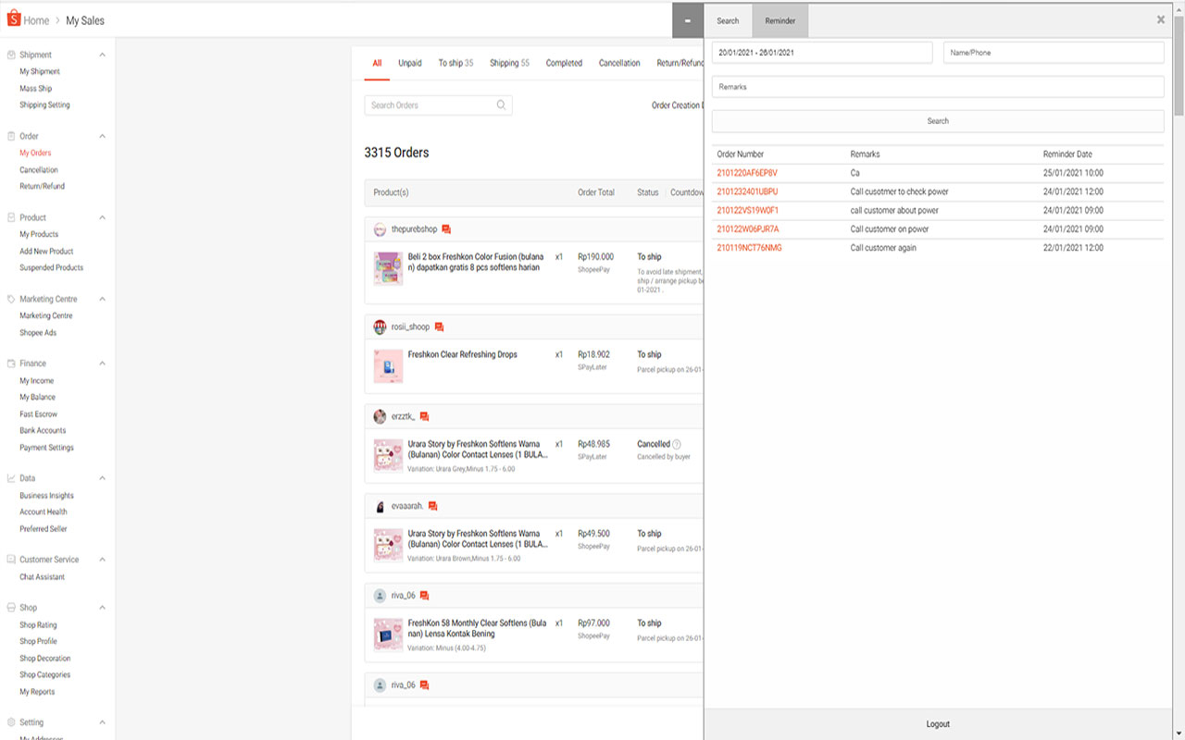The height and width of the screenshot is (740, 1185).
Task: Expand the Setting section in sidebar
Action: pos(102,721)
